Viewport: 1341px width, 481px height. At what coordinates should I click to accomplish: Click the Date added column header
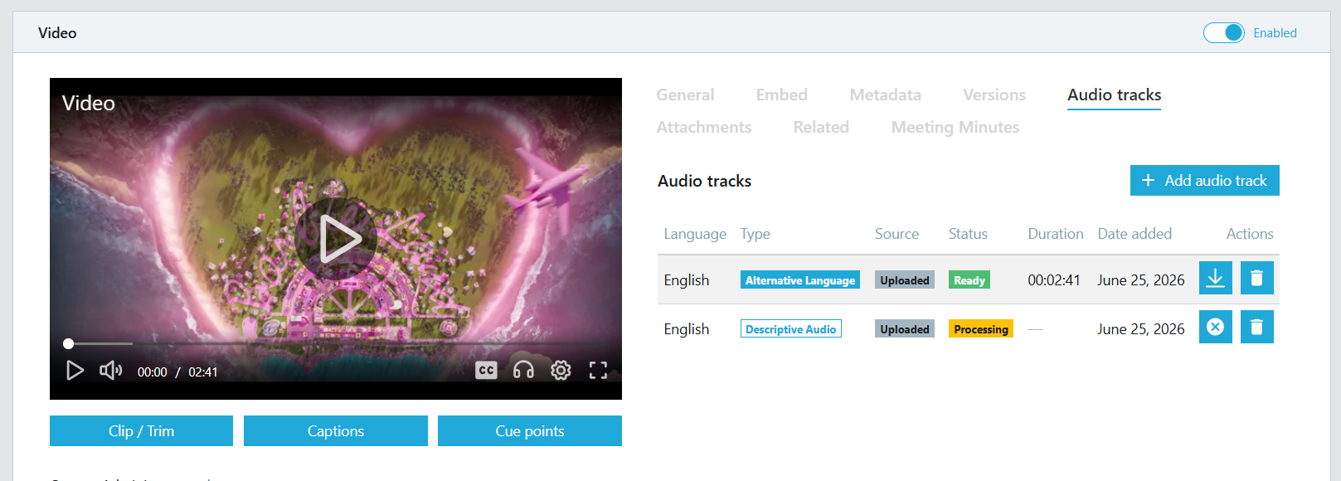click(x=1135, y=234)
